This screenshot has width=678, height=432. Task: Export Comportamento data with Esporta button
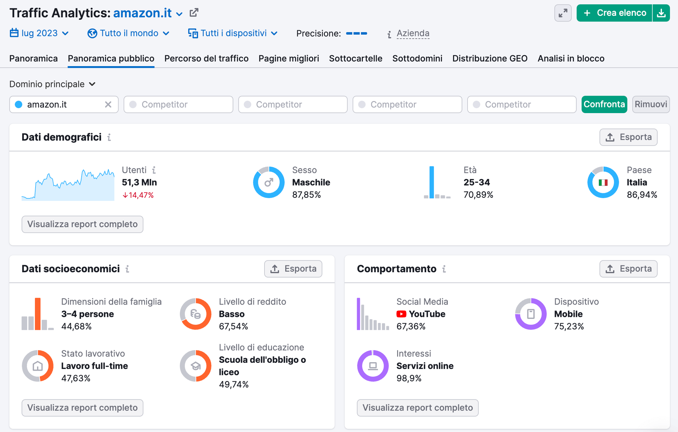tap(628, 269)
